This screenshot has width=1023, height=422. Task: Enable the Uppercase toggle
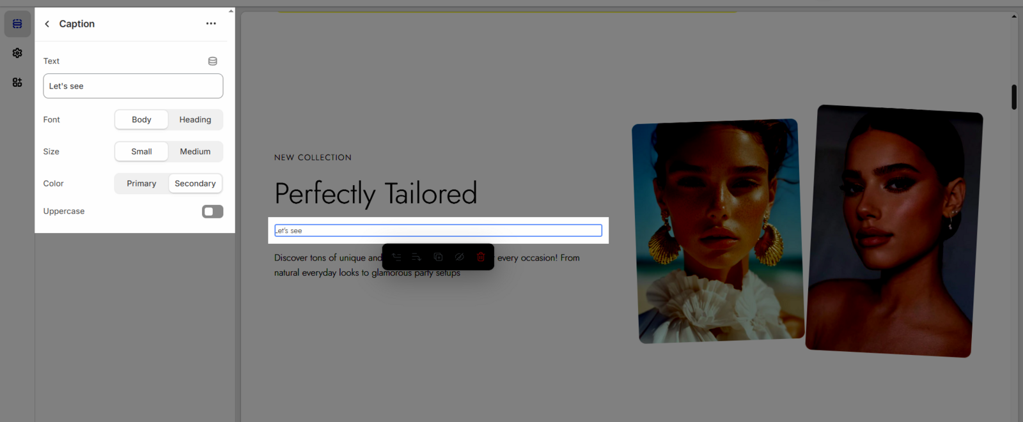point(212,211)
